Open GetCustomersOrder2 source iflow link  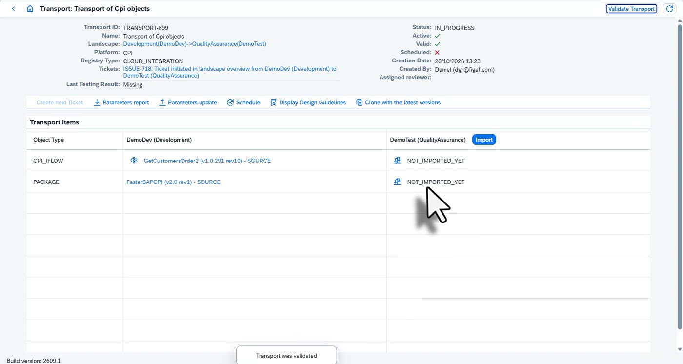click(207, 161)
